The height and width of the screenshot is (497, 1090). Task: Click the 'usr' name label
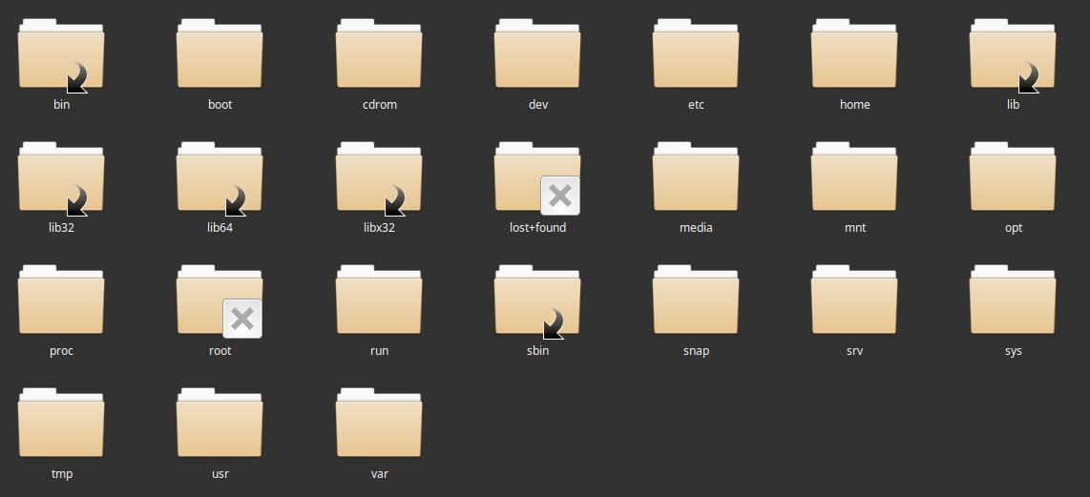(x=220, y=473)
